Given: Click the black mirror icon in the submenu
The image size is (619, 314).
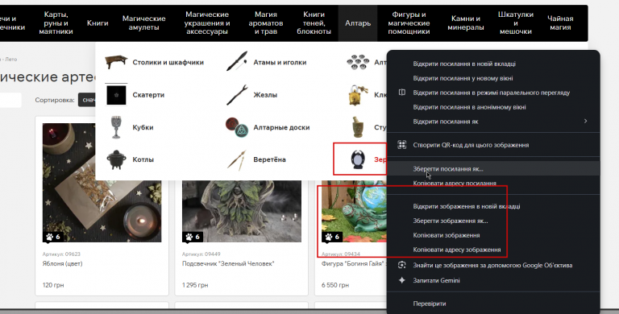Looking at the screenshot, I should click(x=358, y=159).
